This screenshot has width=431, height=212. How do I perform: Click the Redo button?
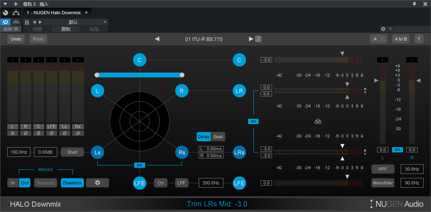point(38,39)
